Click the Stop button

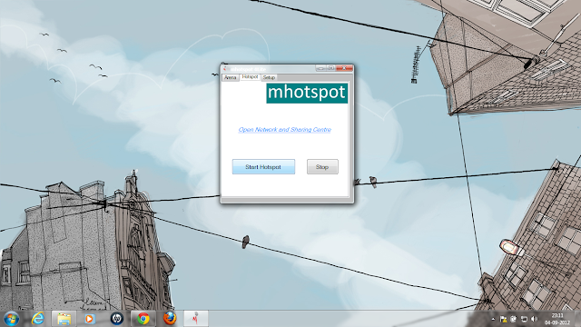click(x=322, y=167)
